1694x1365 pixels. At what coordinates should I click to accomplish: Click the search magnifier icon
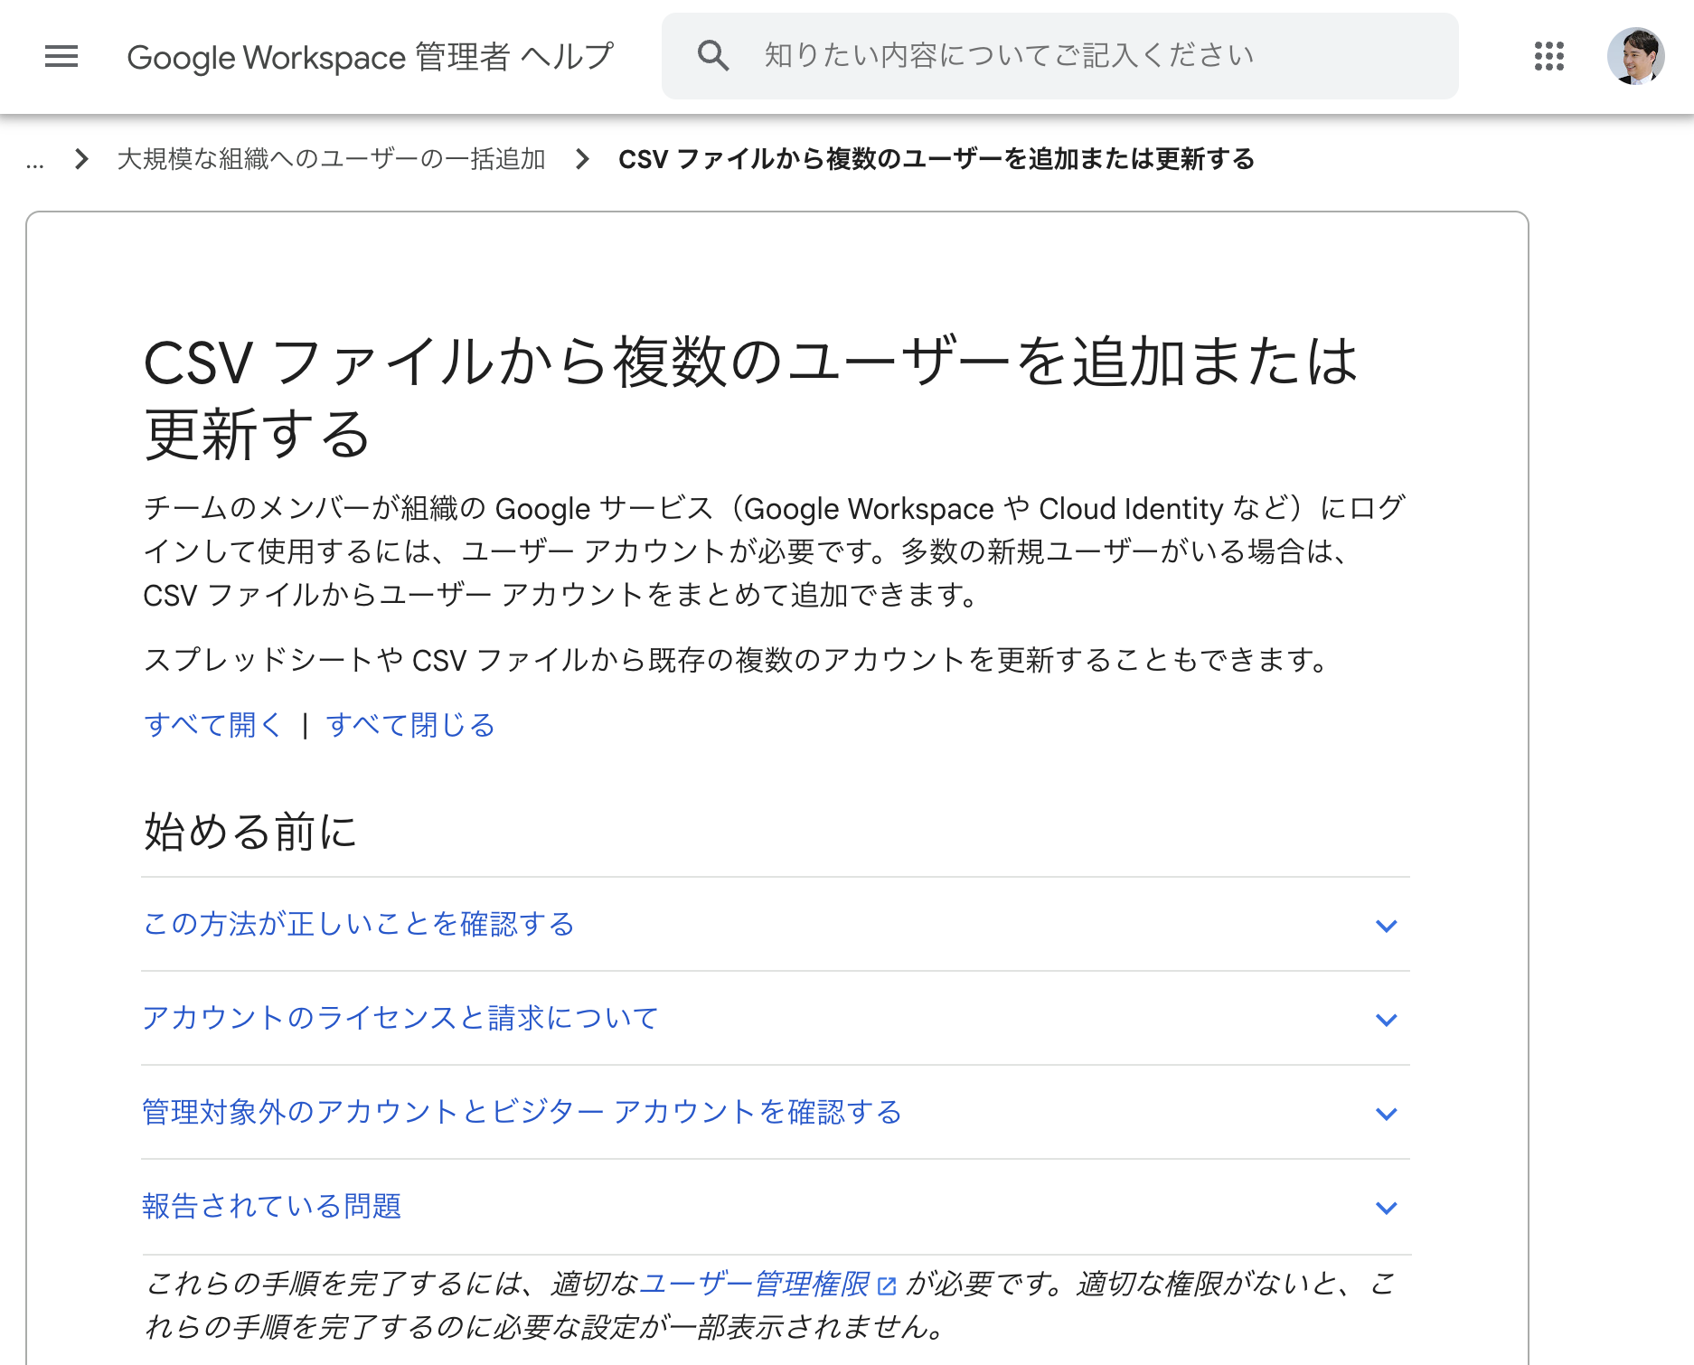[x=713, y=56]
